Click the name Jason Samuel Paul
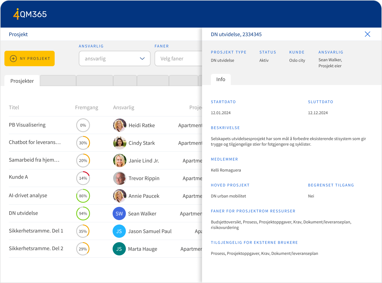 click(150, 231)
